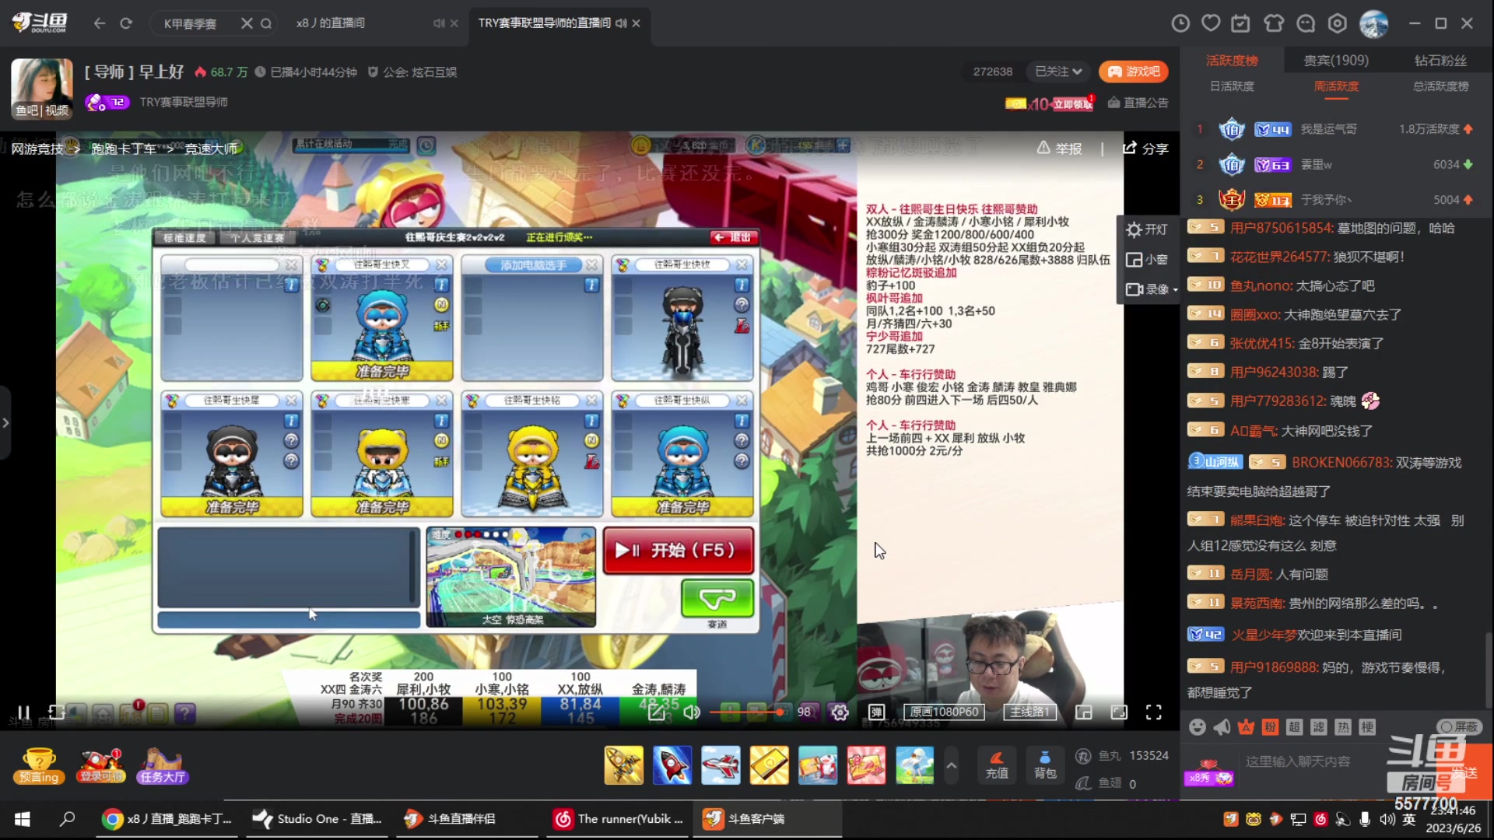Switch to 钻石粉丝 tab
Image resolution: width=1494 pixels, height=840 pixels.
pos(1440,61)
